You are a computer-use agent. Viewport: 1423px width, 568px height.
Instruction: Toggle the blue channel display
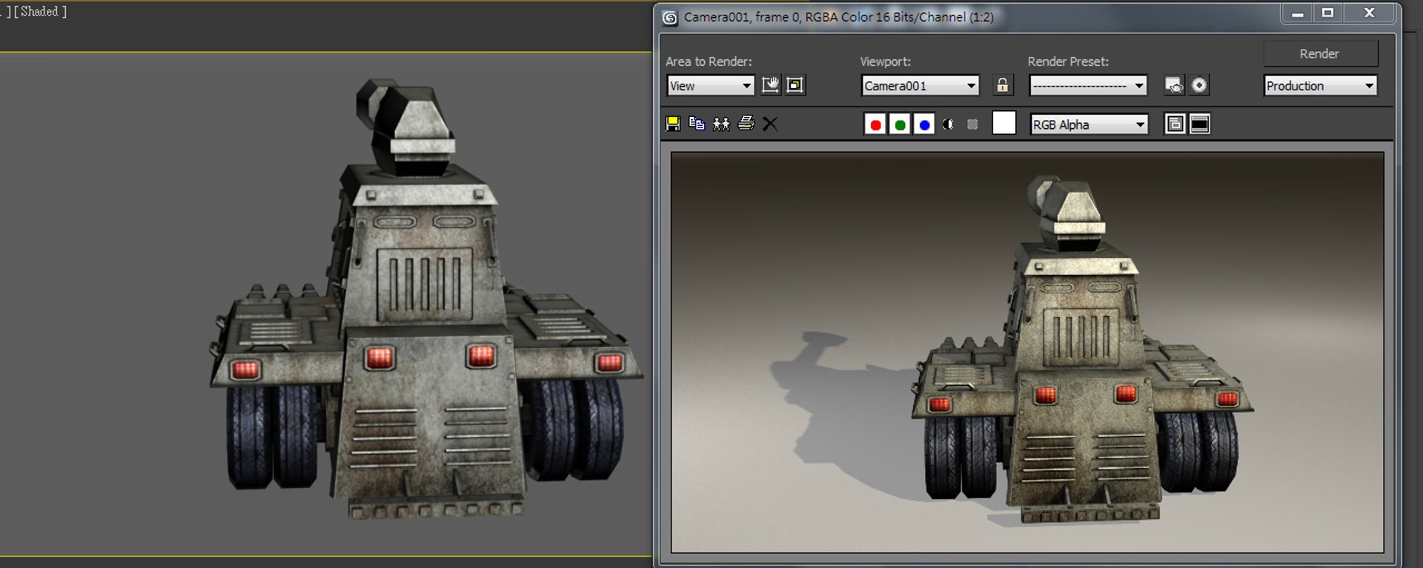924,124
